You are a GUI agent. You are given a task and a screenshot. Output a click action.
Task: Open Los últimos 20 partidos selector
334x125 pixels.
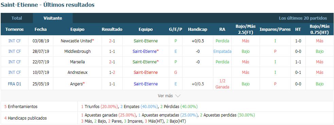pyautogui.click(x=303, y=18)
